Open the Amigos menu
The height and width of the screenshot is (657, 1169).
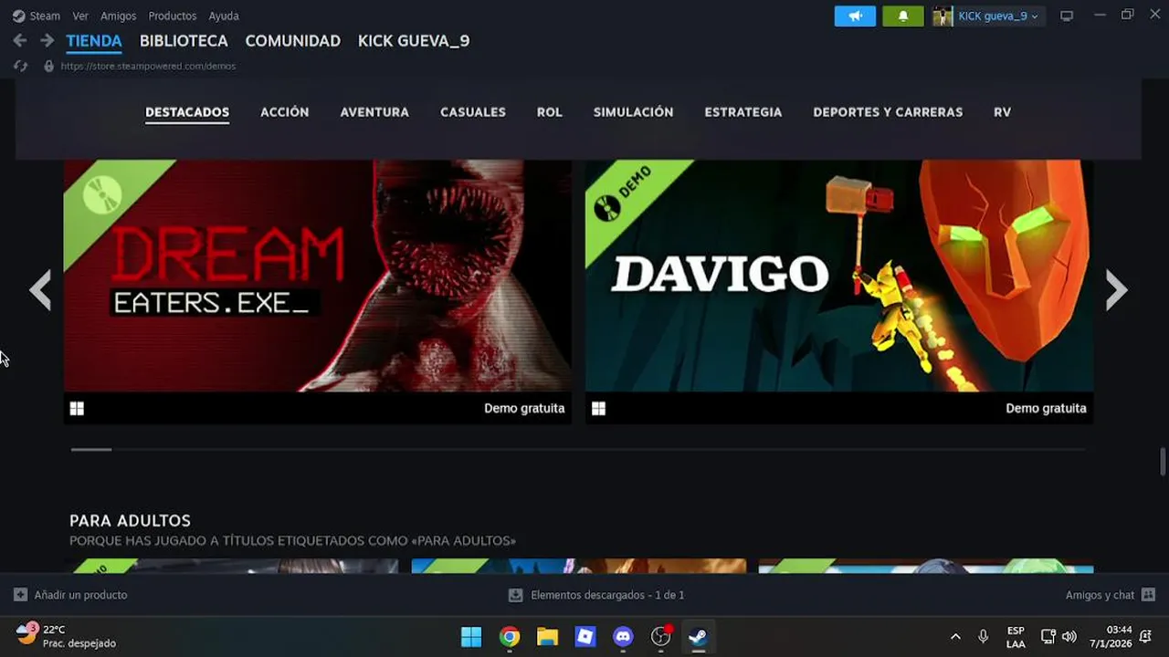(119, 16)
